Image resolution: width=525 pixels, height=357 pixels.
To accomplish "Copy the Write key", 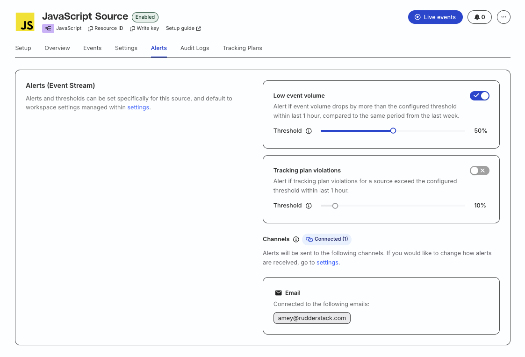I will (144, 29).
